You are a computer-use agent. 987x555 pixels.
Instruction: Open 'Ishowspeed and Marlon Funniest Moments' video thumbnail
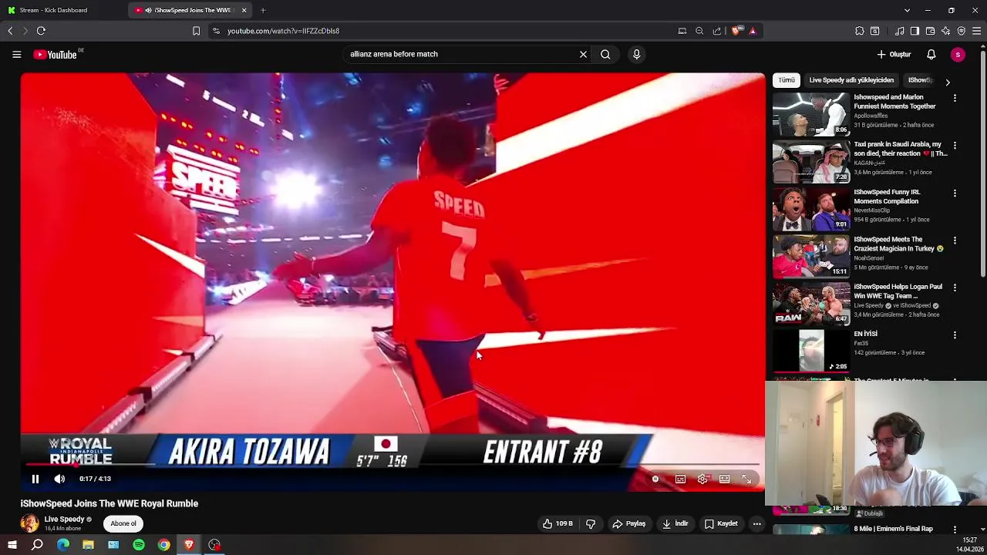click(810, 114)
